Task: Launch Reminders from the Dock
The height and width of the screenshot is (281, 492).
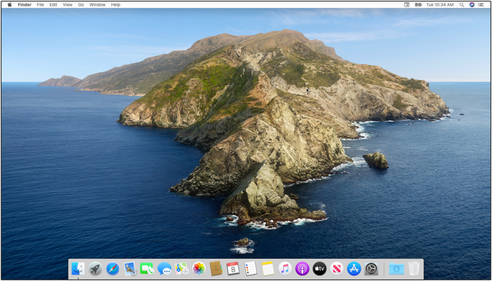Action: click(x=250, y=269)
